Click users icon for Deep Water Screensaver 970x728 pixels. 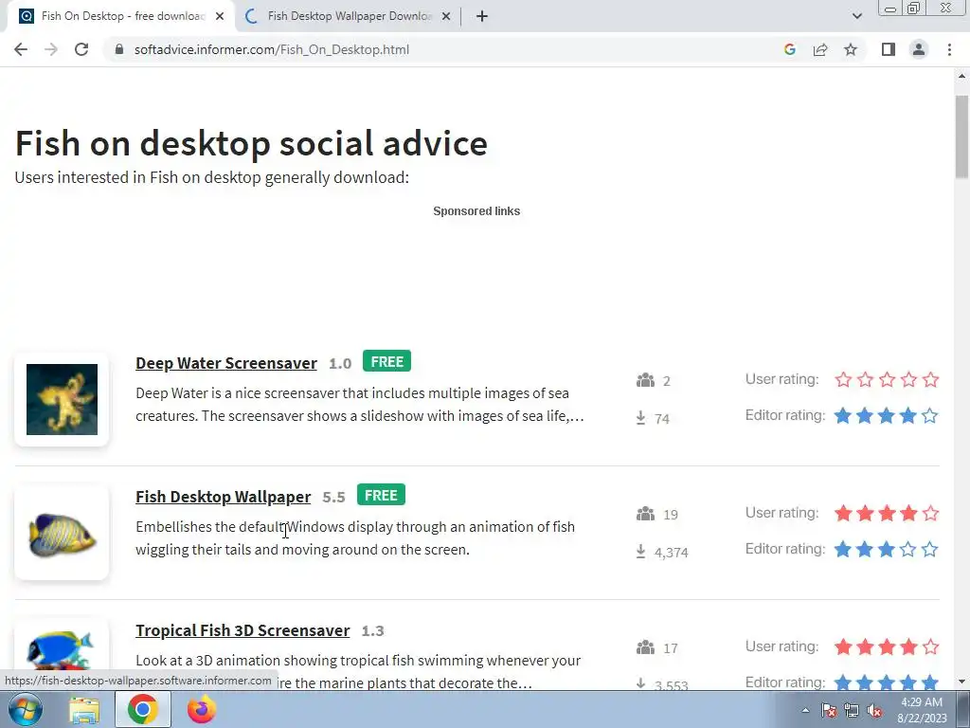[x=645, y=380]
